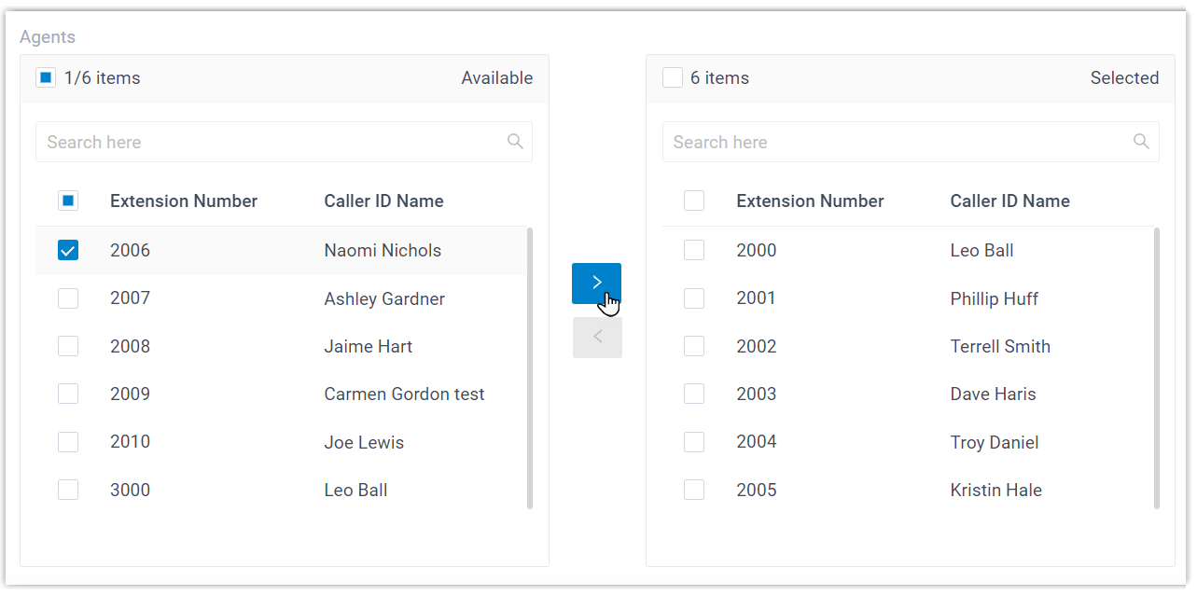This screenshot has height=595, width=1197.
Task: Click search magnifier in Selected panel
Action: point(1141,142)
